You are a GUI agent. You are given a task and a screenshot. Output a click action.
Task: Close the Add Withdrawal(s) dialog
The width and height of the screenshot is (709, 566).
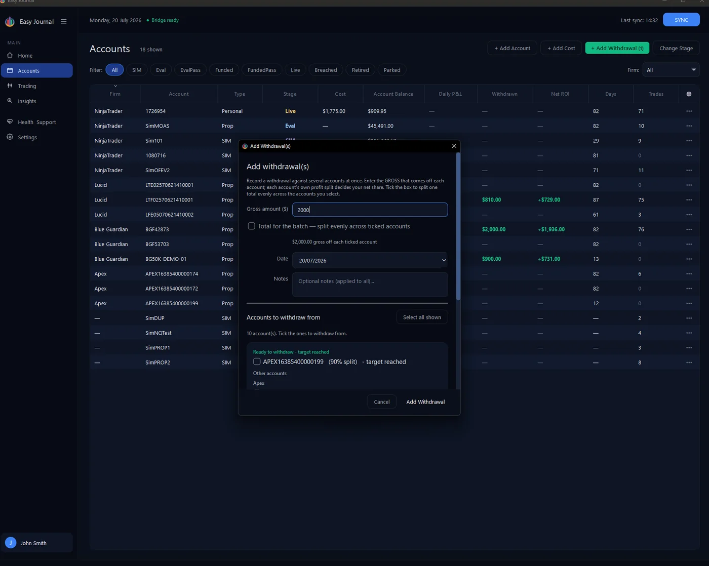[454, 146]
